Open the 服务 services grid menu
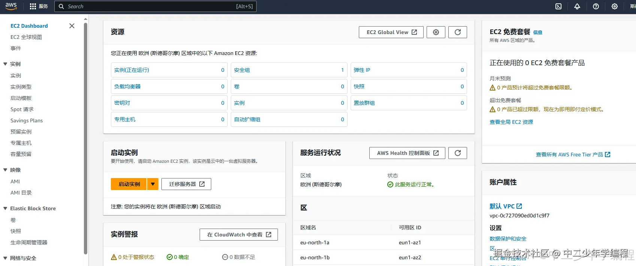Image resolution: width=636 pixels, height=266 pixels. (39, 6)
